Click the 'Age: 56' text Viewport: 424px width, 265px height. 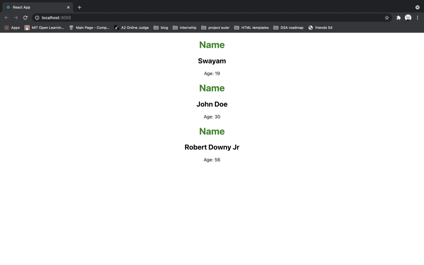tap(212, 160)
